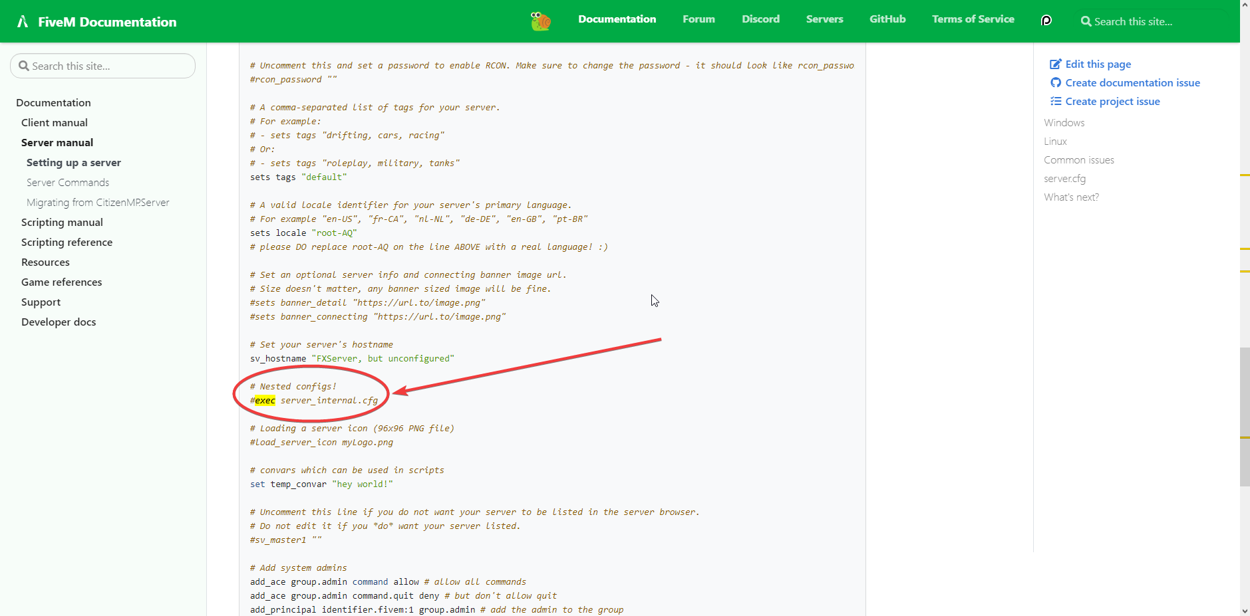Image resolution: width=1250 pixels, height=616 pixels.
Task: Focus the sidebar Search this site field
Action: 102,66
